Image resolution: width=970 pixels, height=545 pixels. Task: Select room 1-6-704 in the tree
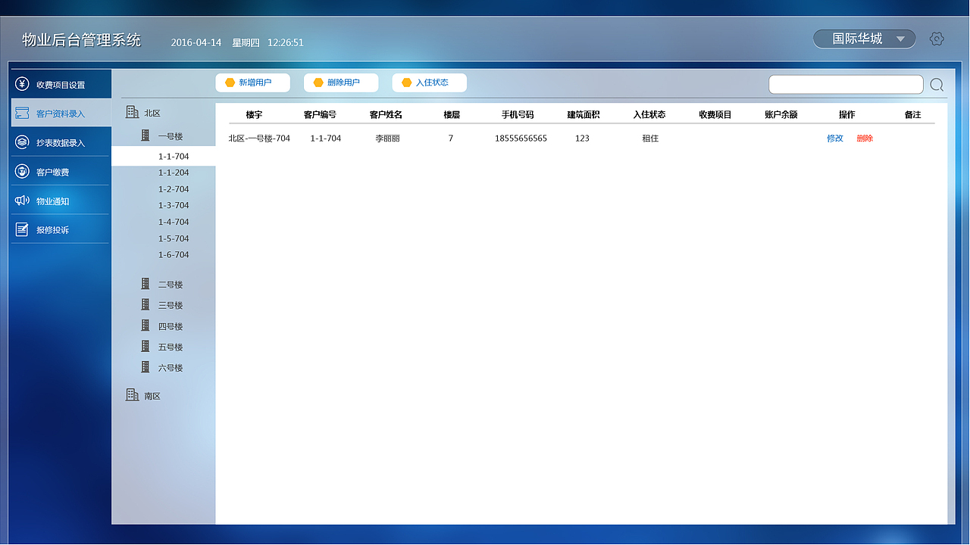pyautogui.click(x=174, y=255)
